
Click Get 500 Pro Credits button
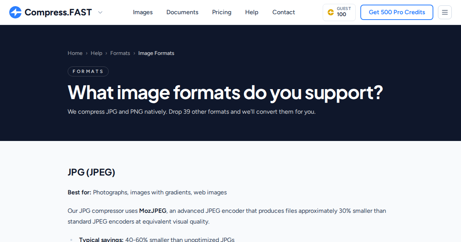397,12
